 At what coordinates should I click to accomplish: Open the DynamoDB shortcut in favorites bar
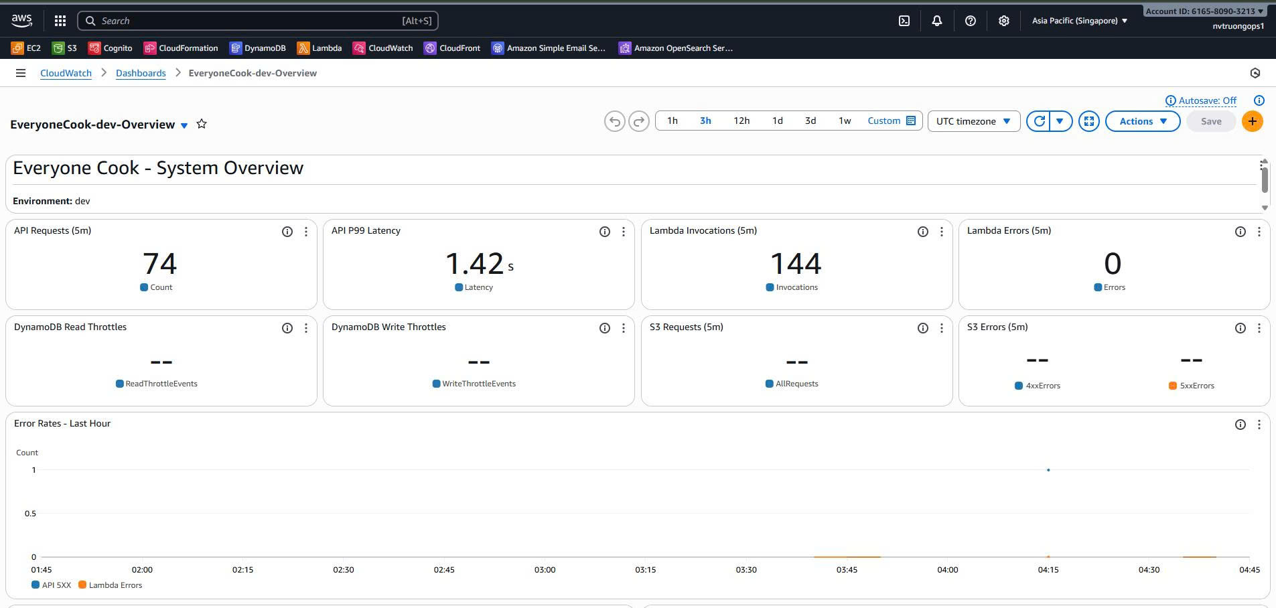point(258,48)
